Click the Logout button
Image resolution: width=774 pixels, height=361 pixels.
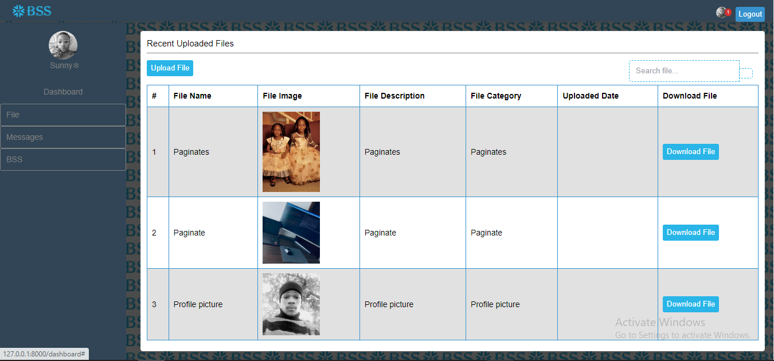(750, 14)
